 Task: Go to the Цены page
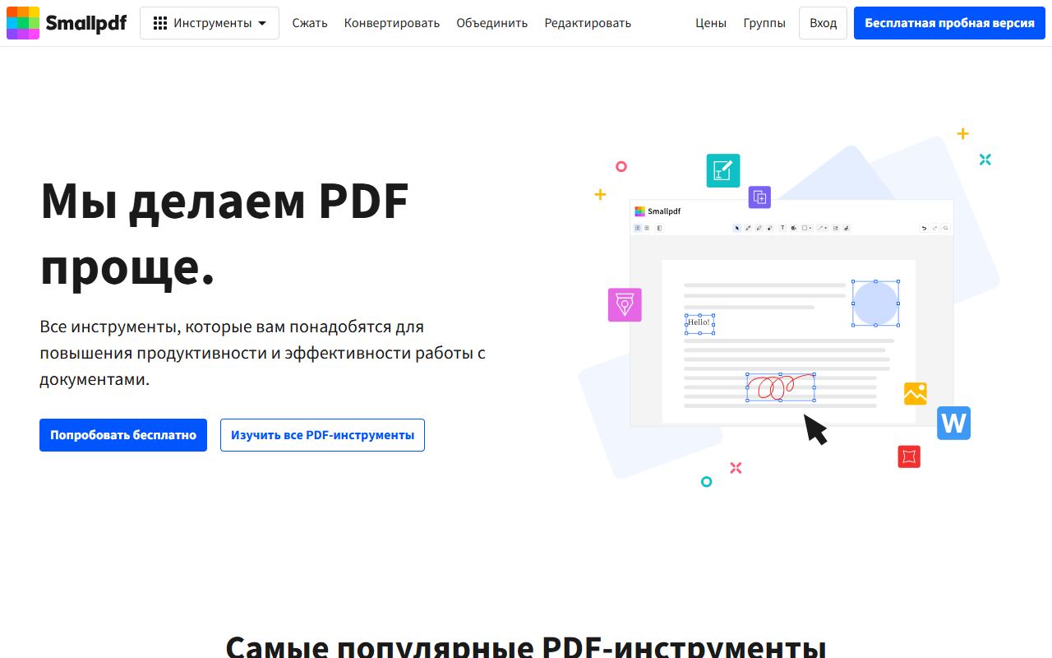coord(711,23)
